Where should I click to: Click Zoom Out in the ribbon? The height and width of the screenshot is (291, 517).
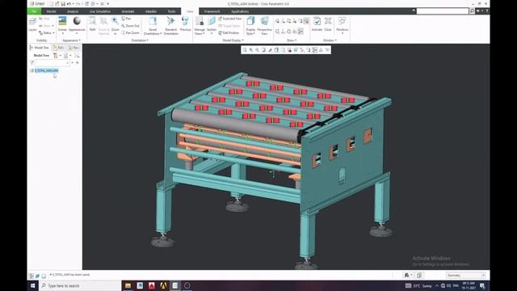pyautogui.click(x=130, y=26)
